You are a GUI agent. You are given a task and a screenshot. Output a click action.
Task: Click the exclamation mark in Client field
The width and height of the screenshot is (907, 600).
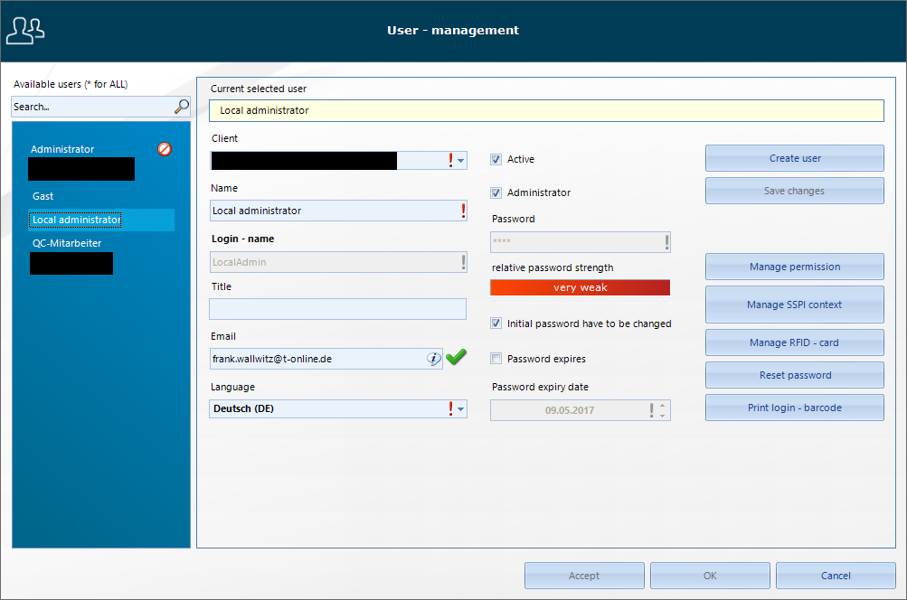click(450, 160)
